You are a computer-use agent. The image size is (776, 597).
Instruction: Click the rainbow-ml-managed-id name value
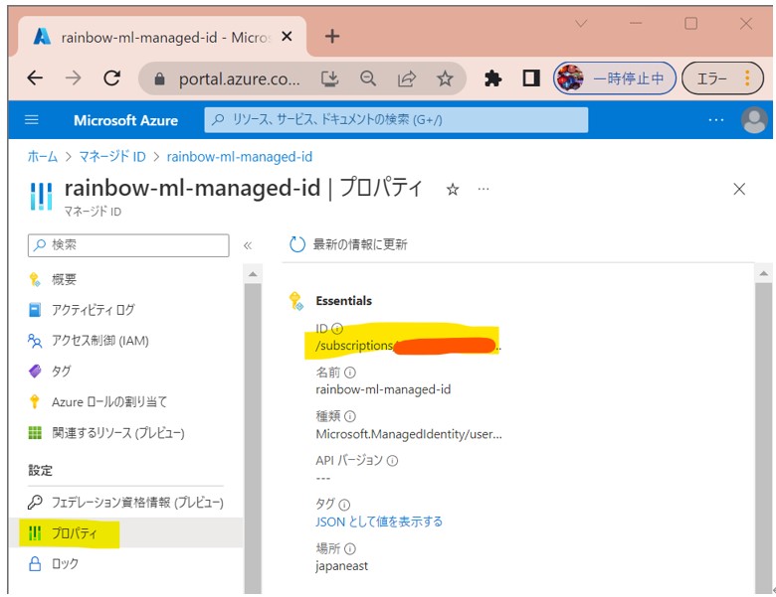coord(383,389)
